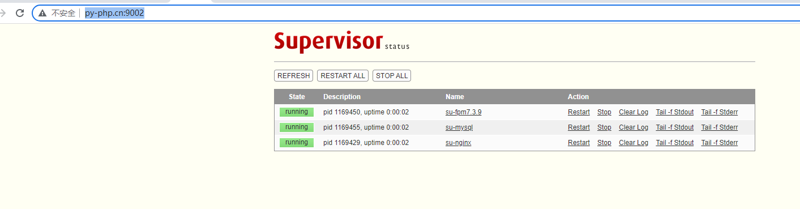The image size is (800, 209).
Task: Tail -f Stderr for su-mysql
Action: click(x=720, y=127)
